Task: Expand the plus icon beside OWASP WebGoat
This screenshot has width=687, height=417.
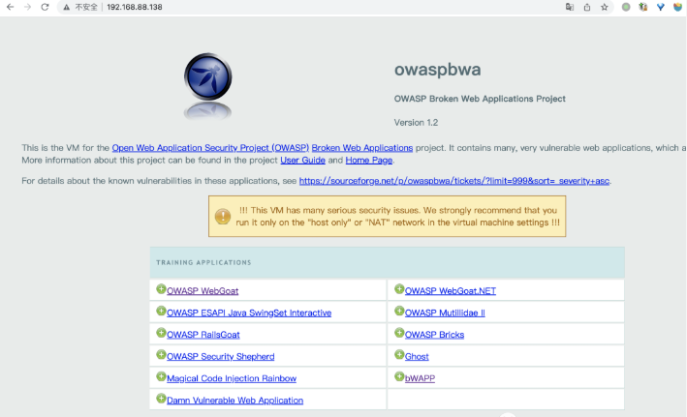Action: [x=161, y=289]
